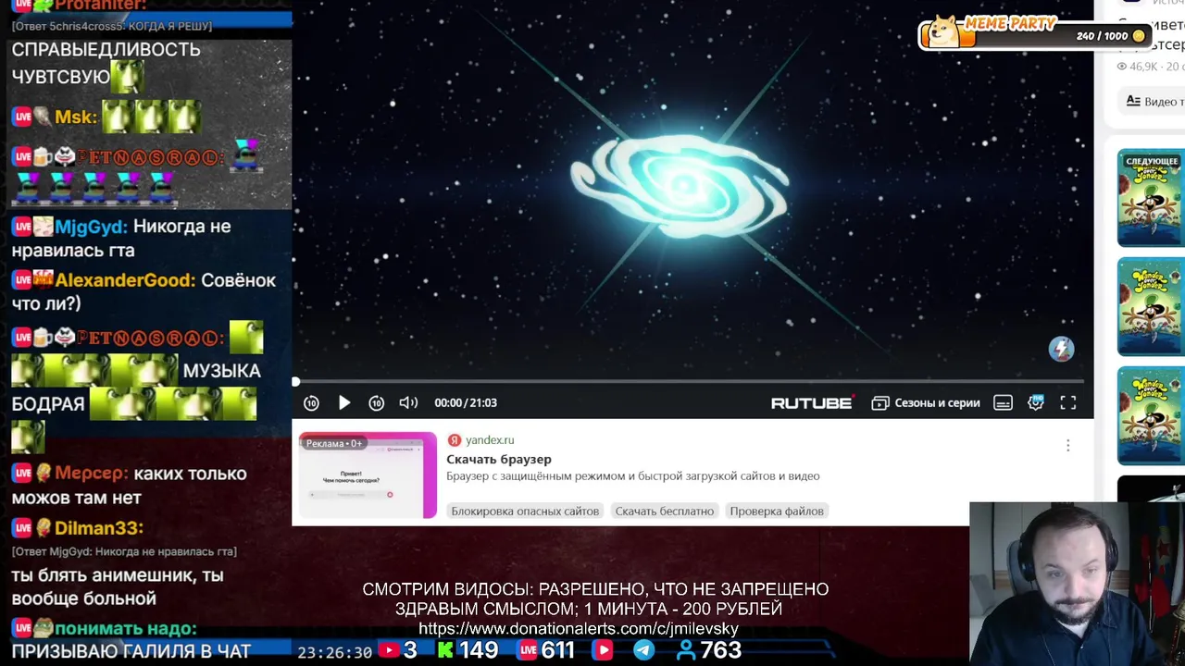Click chat username Мерсер

point(91,474)
